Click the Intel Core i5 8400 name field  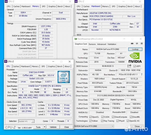(36, 72)
